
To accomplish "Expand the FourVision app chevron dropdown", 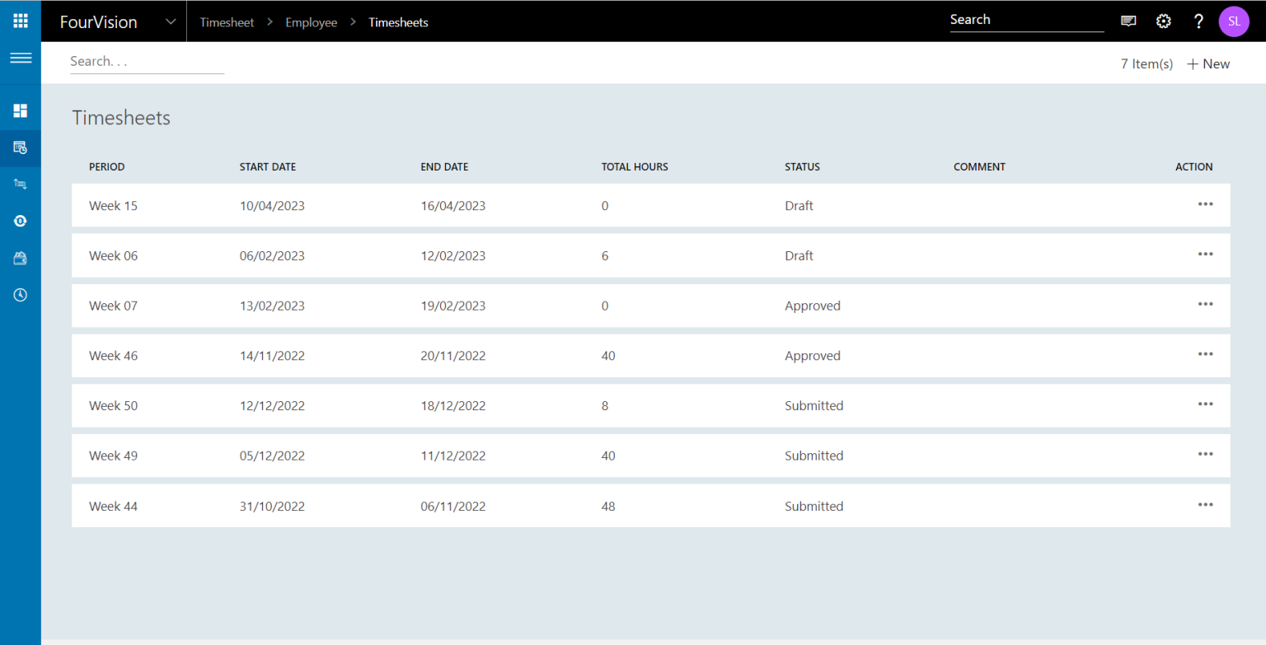I will [x=170, y=21].
